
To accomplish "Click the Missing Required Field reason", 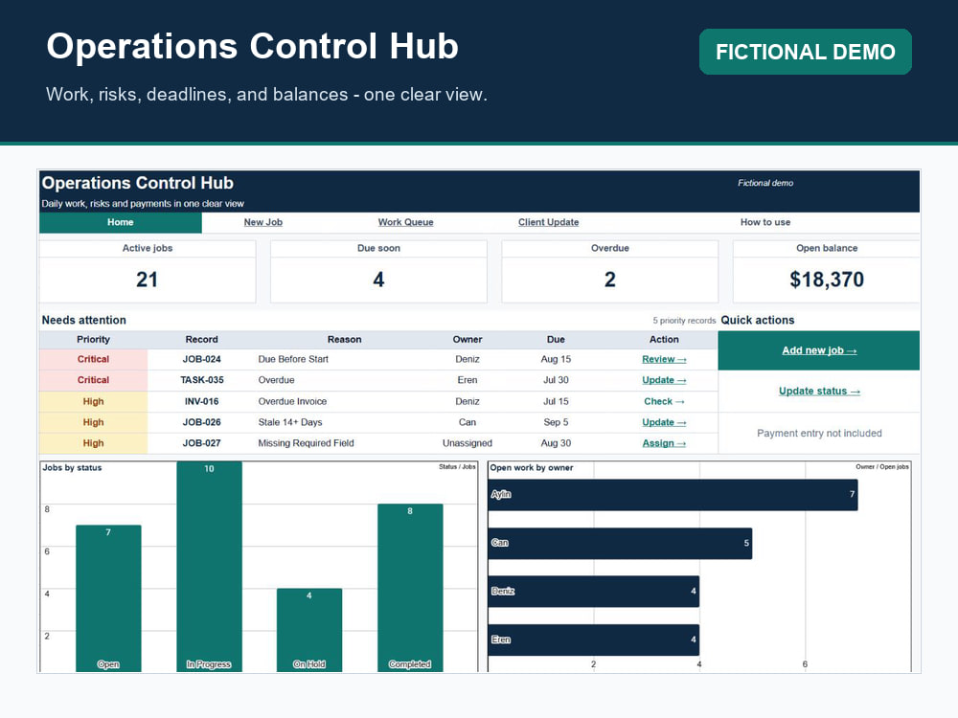I will click(x=306, y=443).
